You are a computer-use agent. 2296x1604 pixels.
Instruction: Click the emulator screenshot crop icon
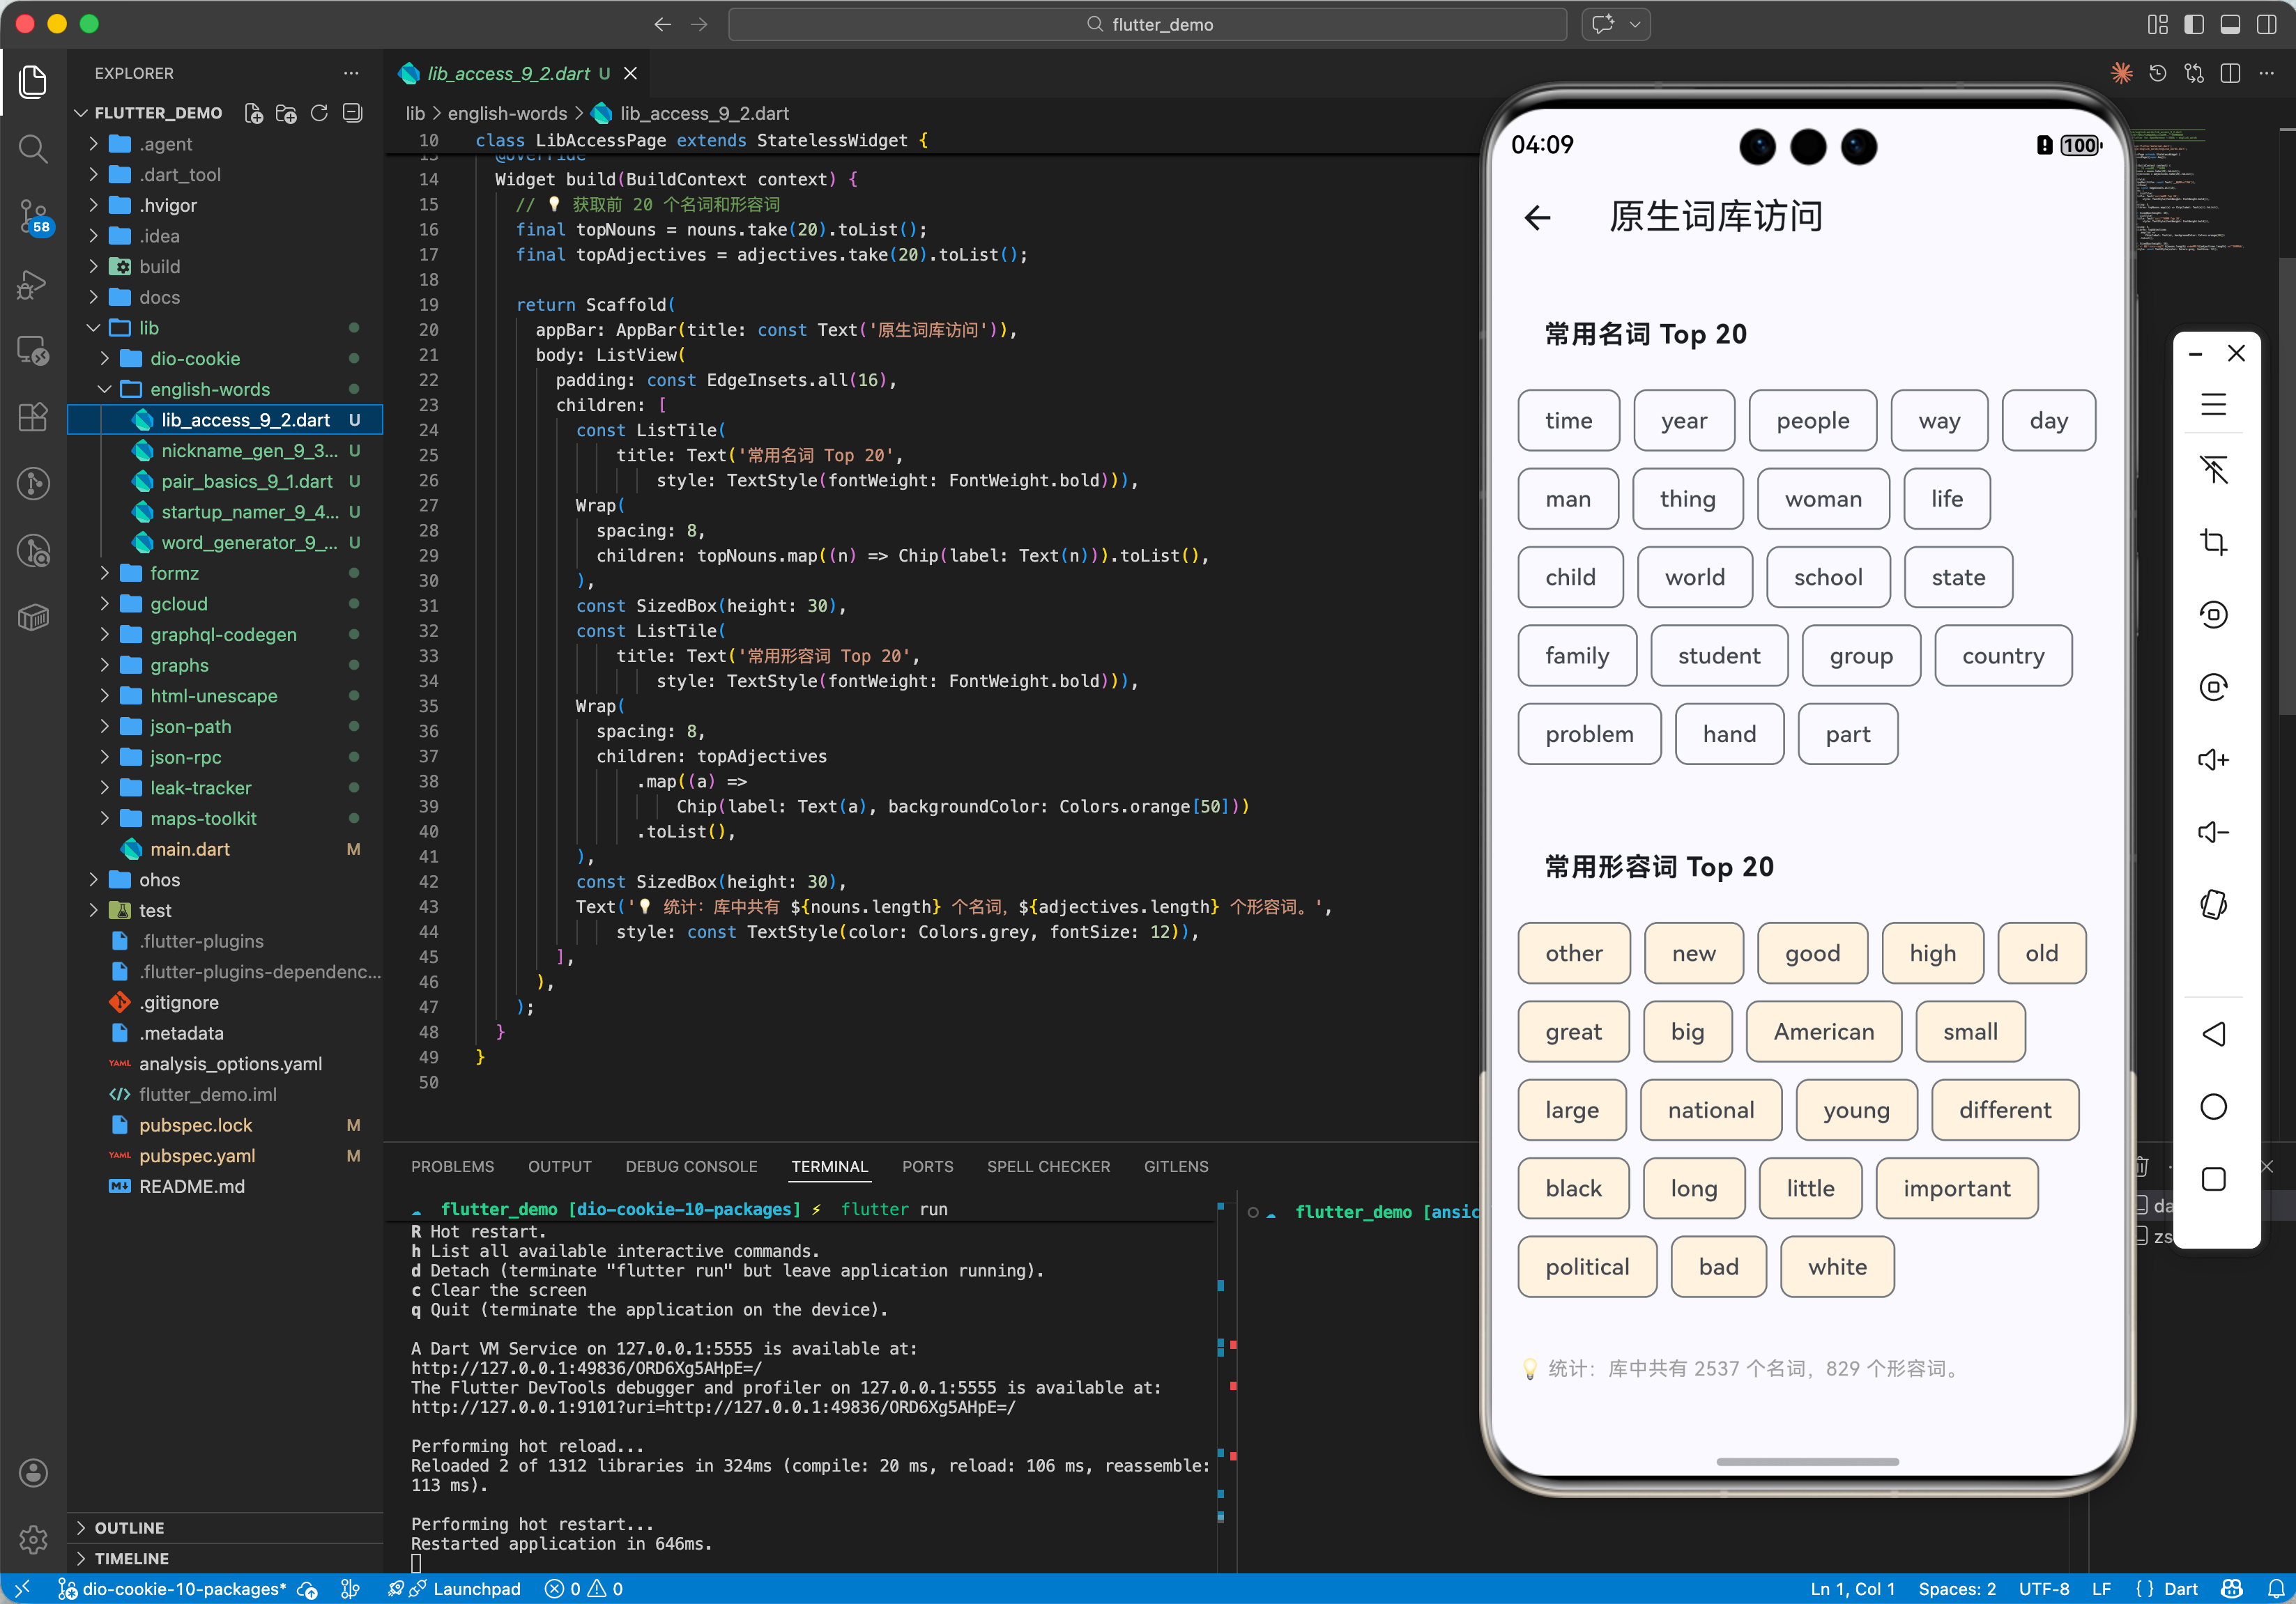2213,543
